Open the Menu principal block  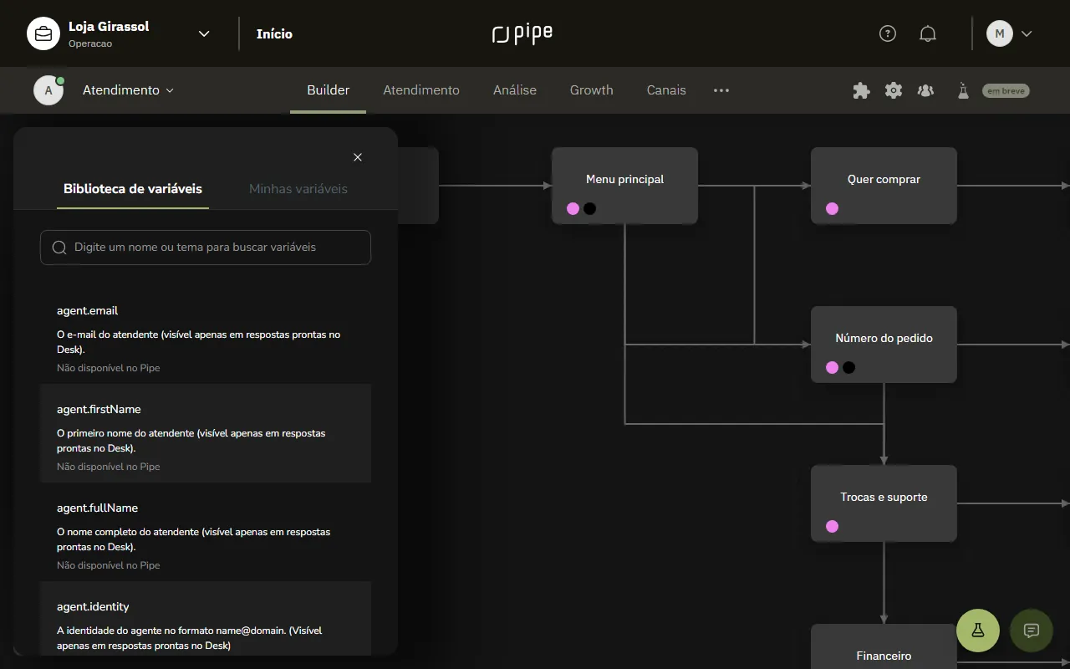coord(624,186)
